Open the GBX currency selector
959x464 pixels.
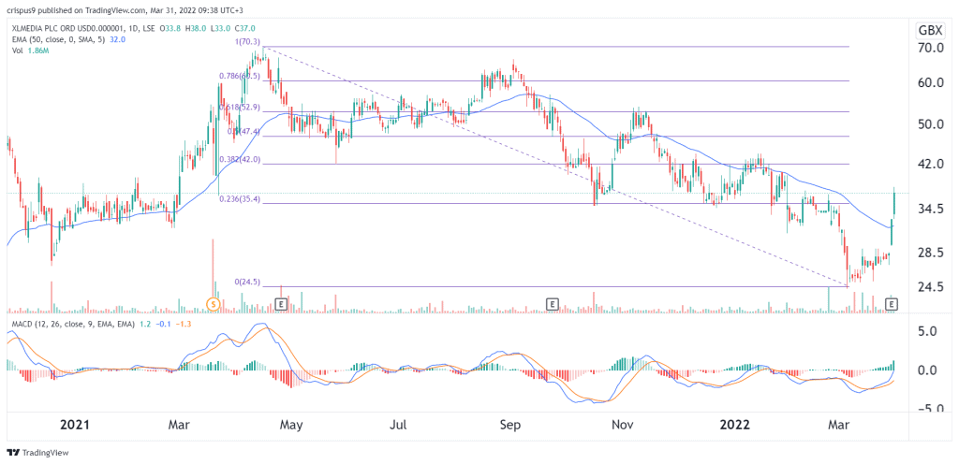(x=931, y=31)
